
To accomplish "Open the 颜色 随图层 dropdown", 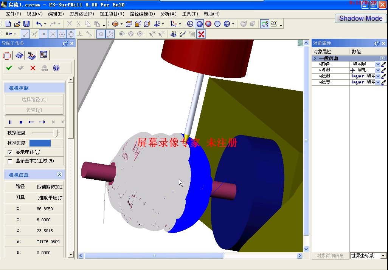I will (378, 64).
